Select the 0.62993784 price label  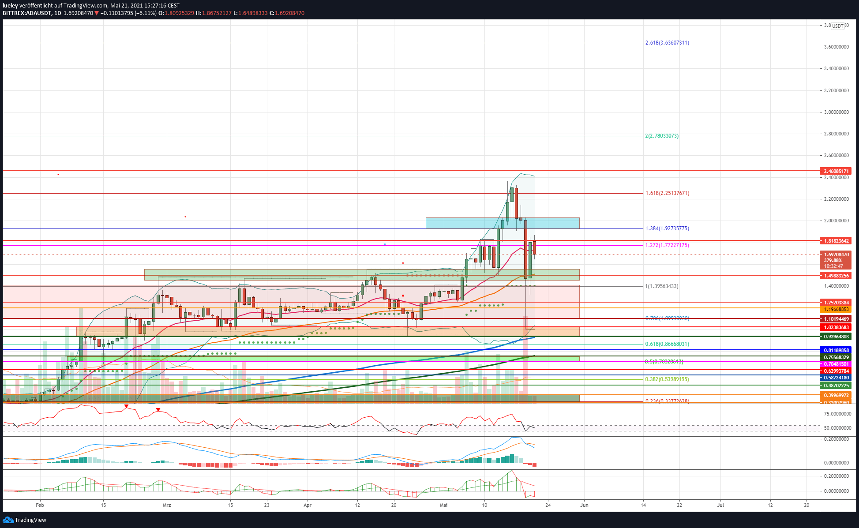click(836, 371)
